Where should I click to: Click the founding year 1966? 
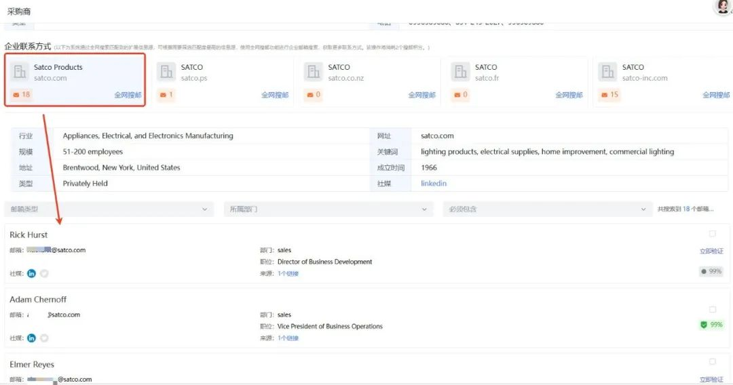pos(429,167)
